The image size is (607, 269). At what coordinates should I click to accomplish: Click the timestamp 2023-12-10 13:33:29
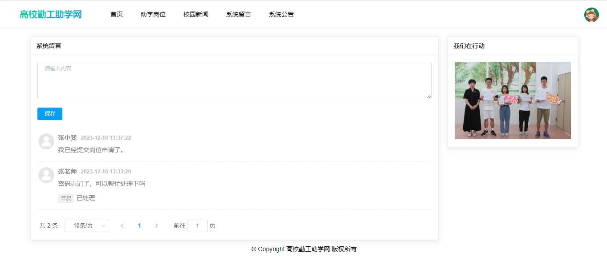click(106, 172)
